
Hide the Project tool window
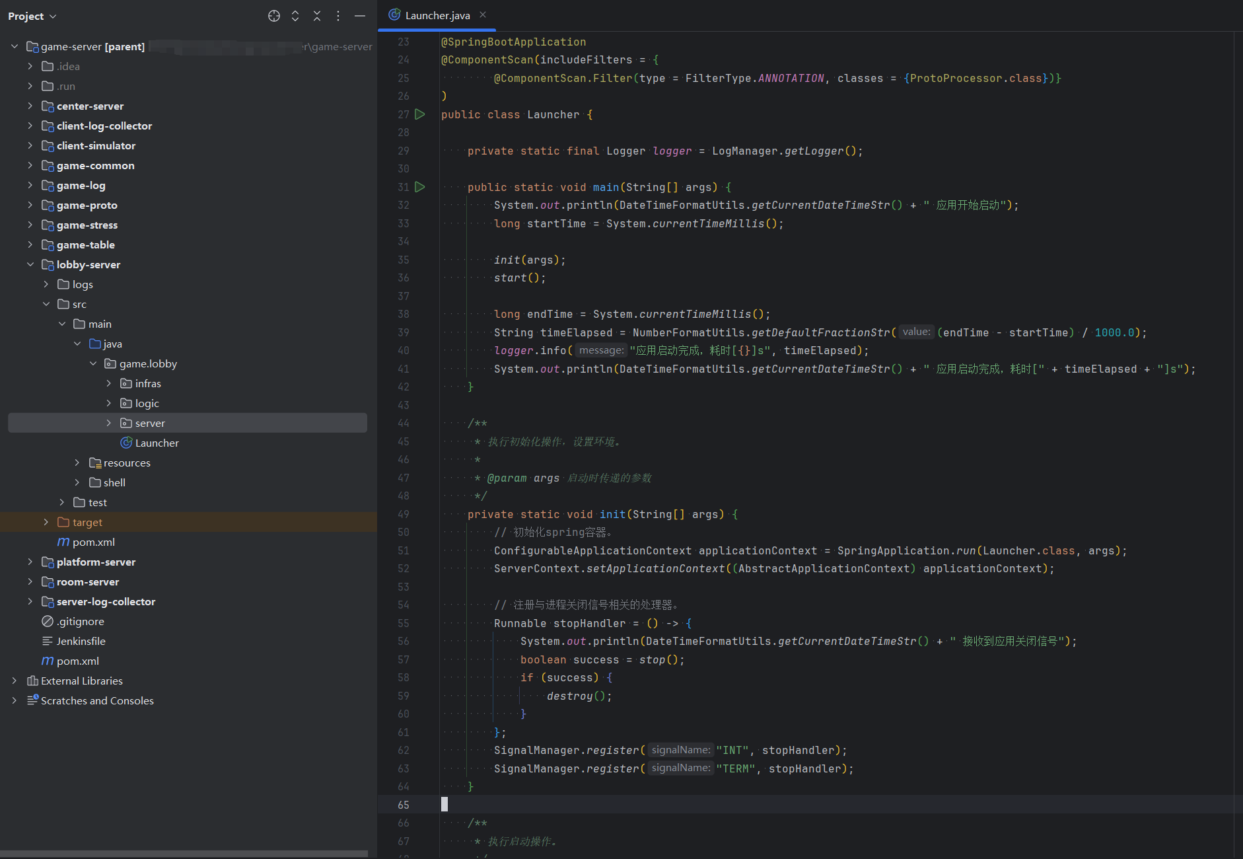pos(360,16)
